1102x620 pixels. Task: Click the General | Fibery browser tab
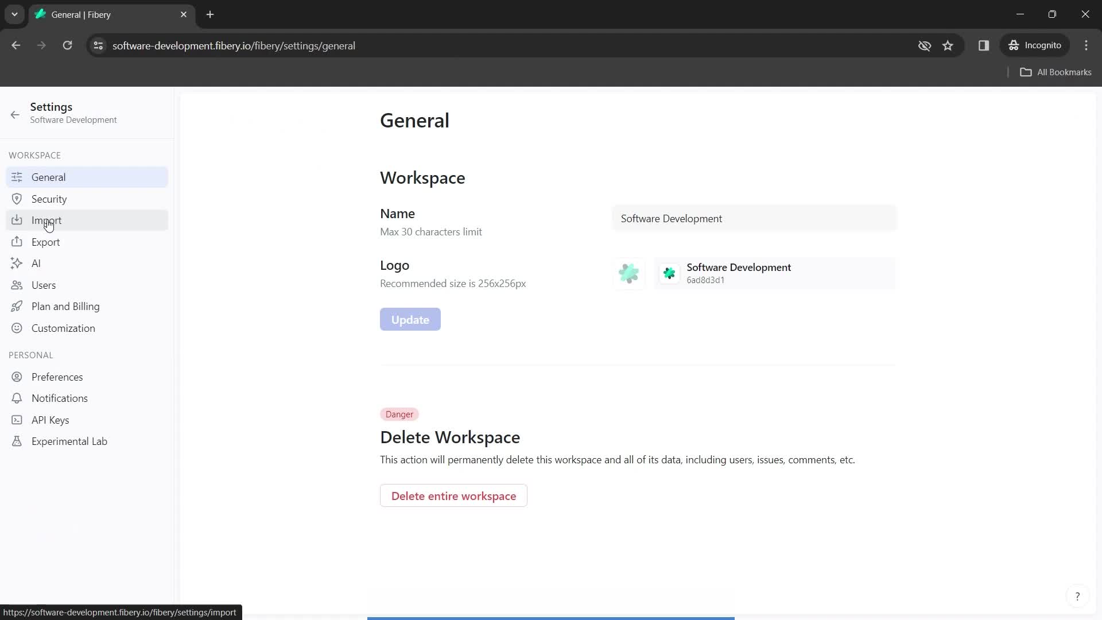tap(112, 14)
